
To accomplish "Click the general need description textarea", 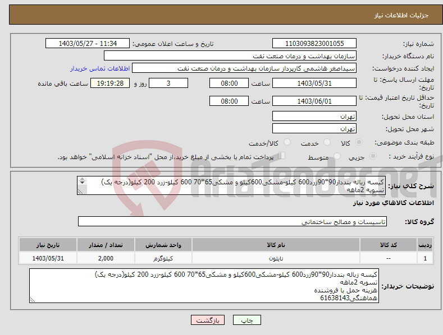I will pyautogui.click(x=231, y=185).
